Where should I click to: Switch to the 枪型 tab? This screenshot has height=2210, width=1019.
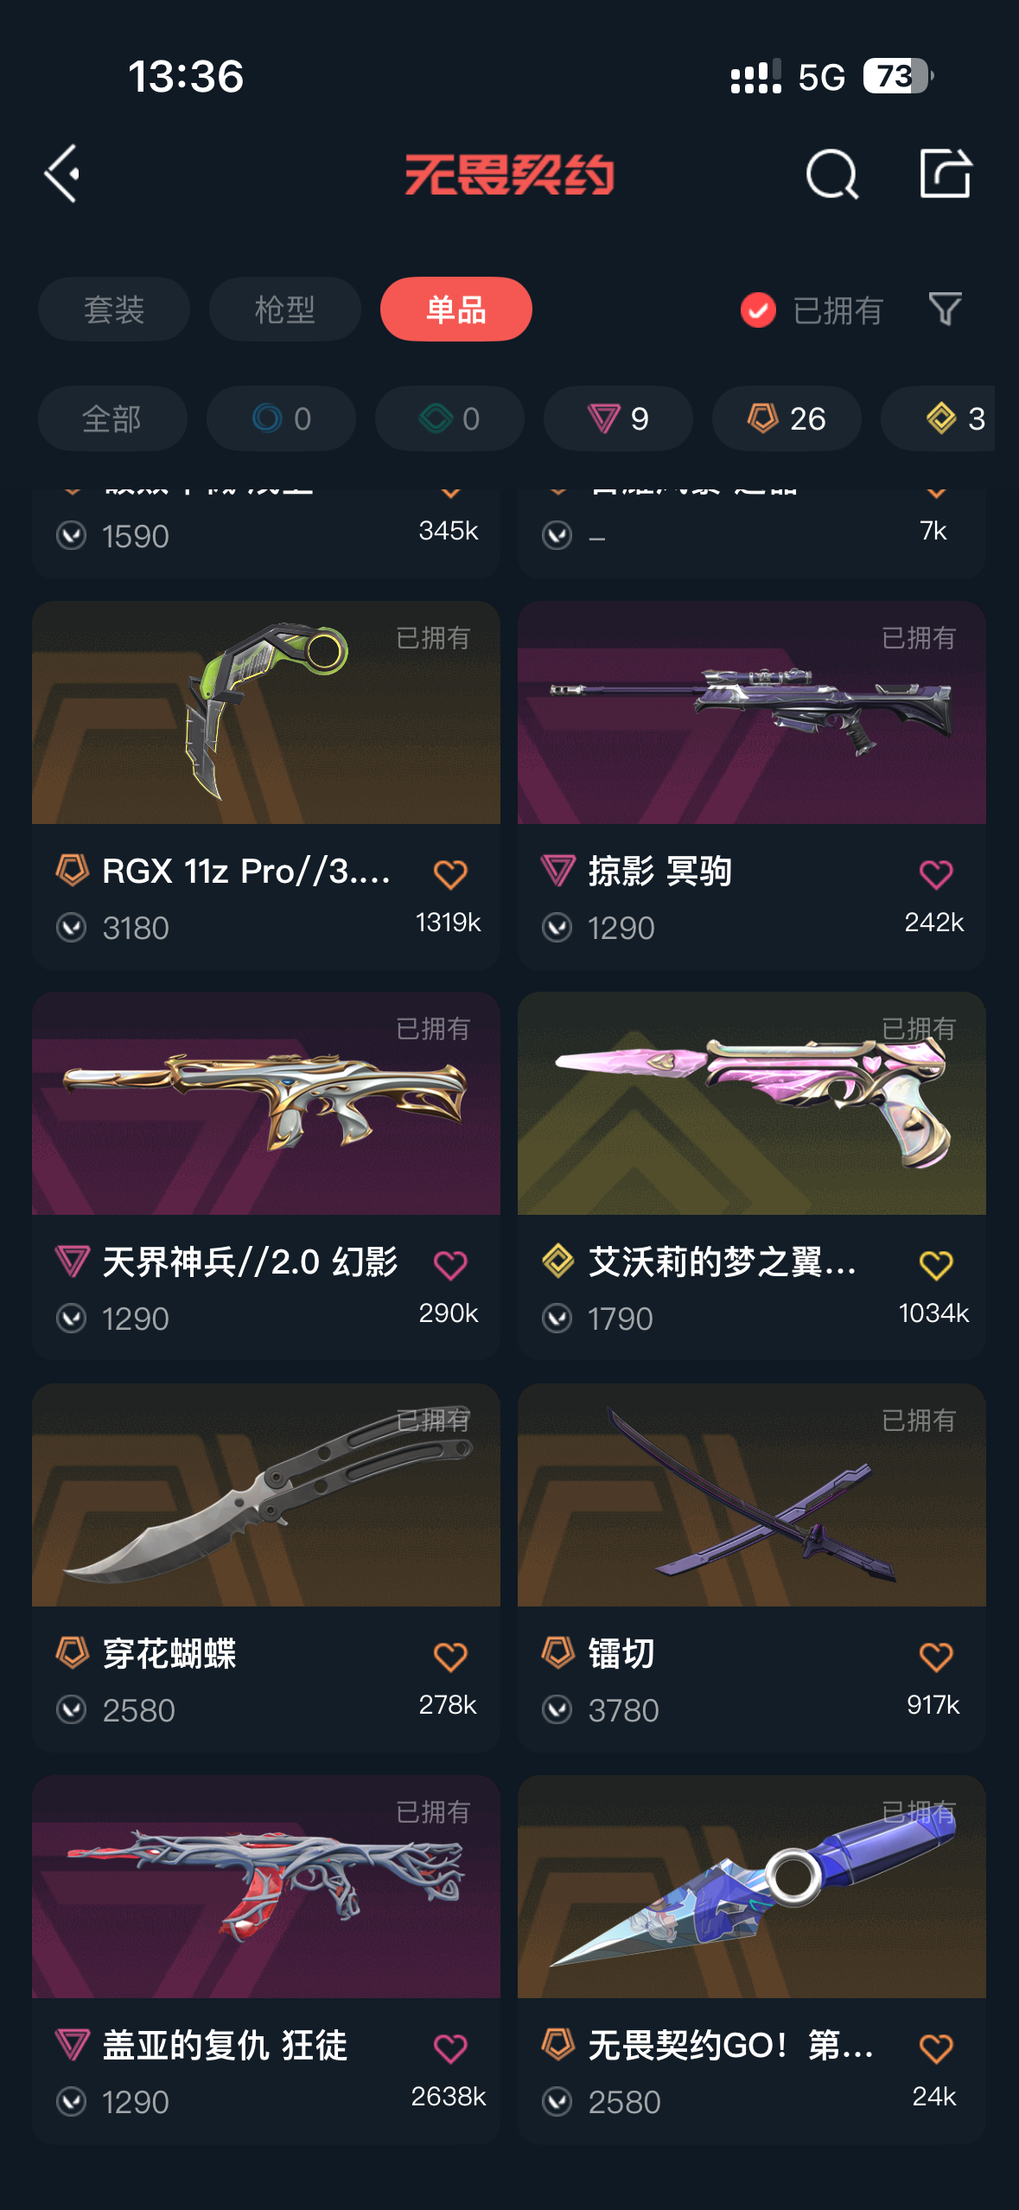pos(285,309)
